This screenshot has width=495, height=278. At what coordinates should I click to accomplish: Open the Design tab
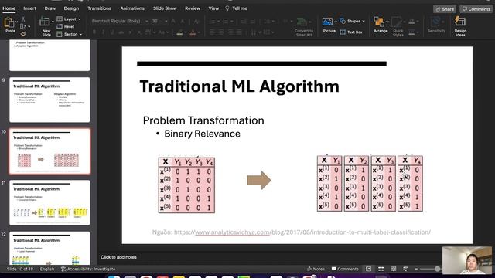(x=71, y=8)
